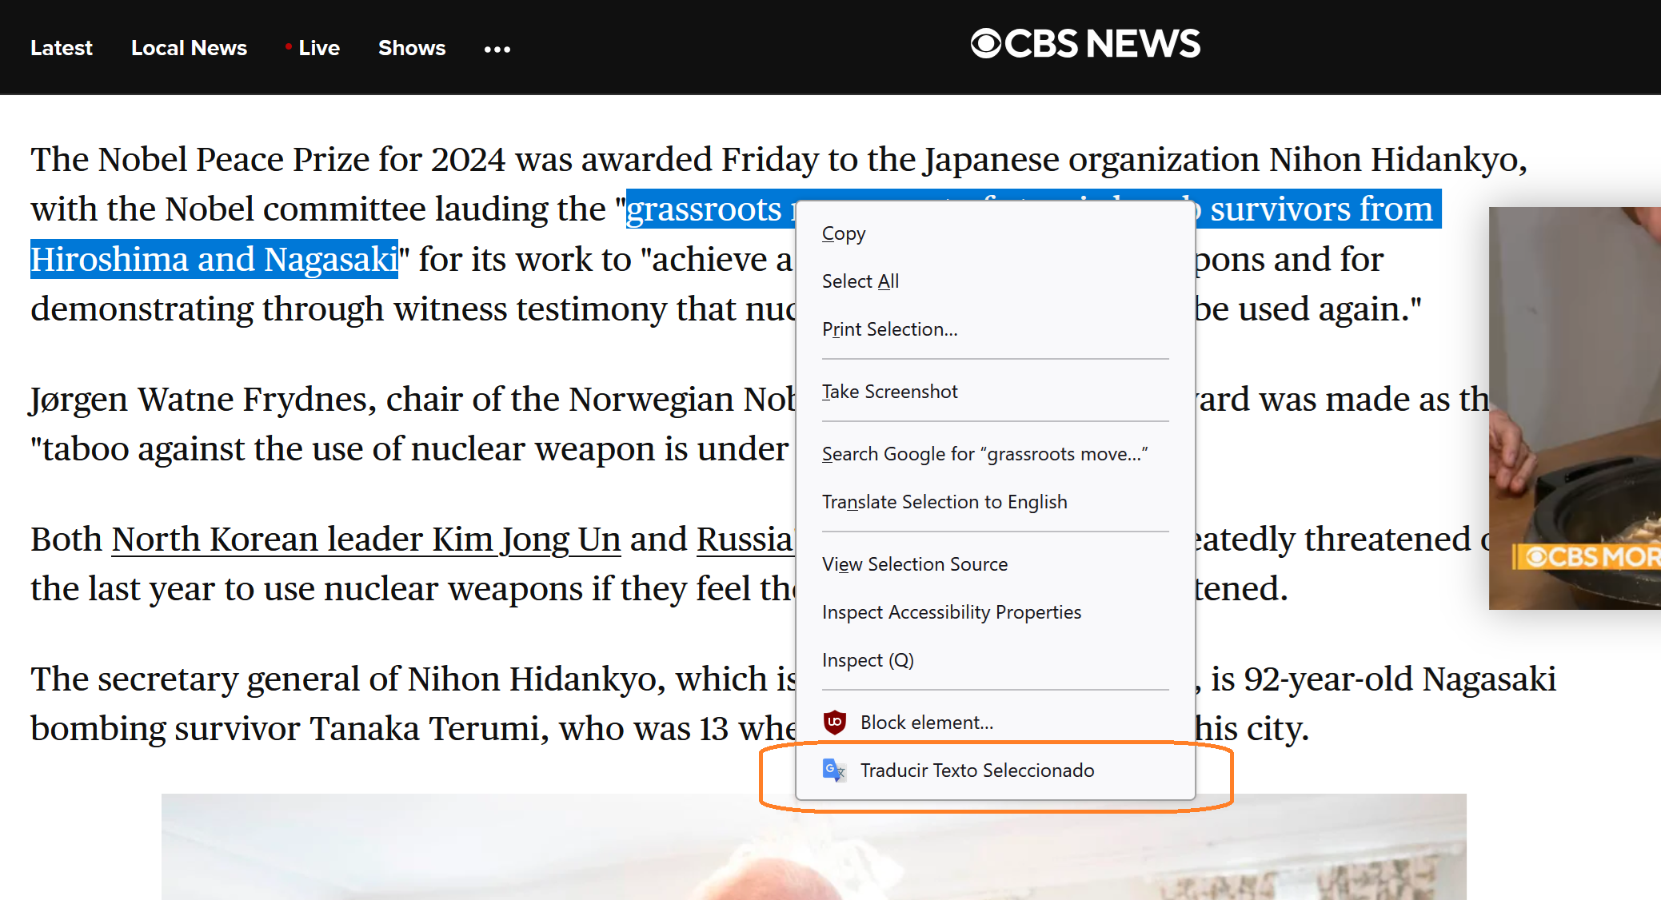Choose Select All in context menu
1661x900 pixels.
click(995, 281)
